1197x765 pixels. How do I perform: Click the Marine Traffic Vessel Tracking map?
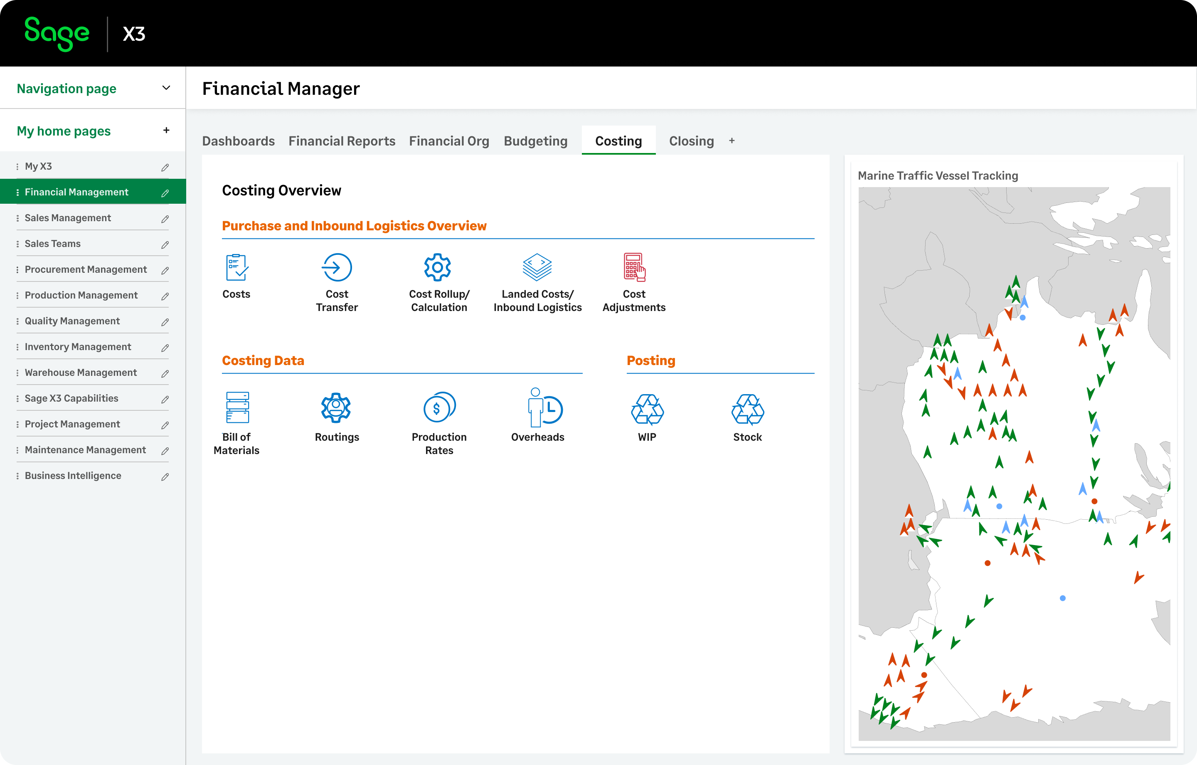[x=1014, y=464]
